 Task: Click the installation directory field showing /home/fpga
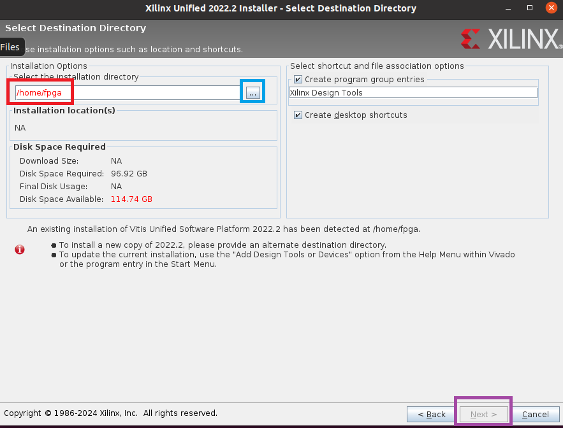[128, 93]
